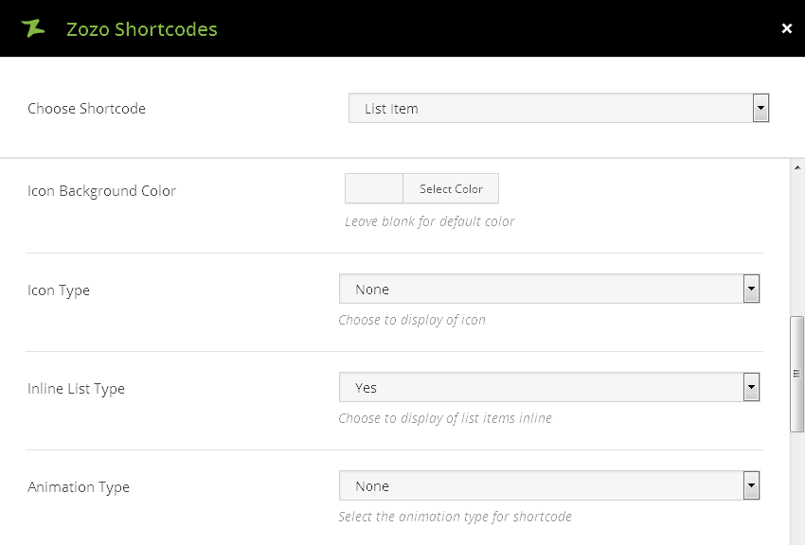
Task: Click the Zozo logo icon
Action: [33, 28]
